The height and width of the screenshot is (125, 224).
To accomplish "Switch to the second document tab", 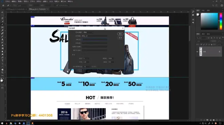I will coord(37,9).
